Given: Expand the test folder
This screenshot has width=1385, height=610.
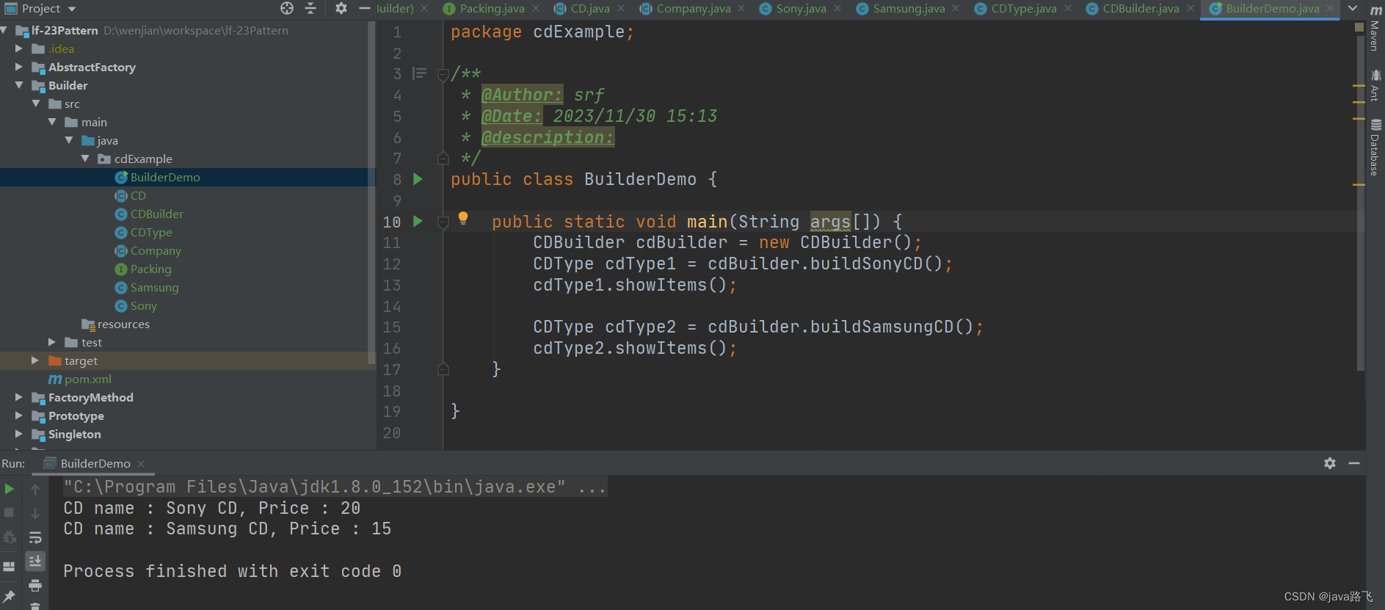Looking at the screenshot, I should point(52,342).
